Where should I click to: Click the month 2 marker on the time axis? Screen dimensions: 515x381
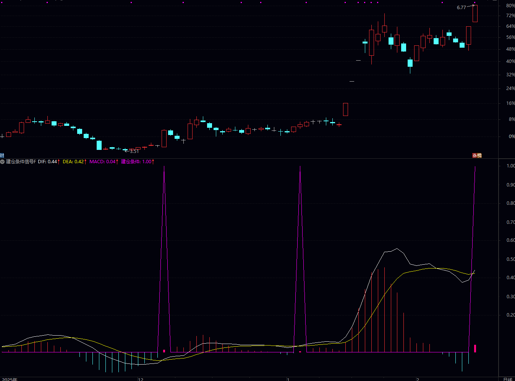click(418, 379)
